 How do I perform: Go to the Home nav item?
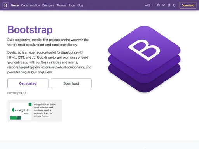pyautogui.click(x=15, y=5)
